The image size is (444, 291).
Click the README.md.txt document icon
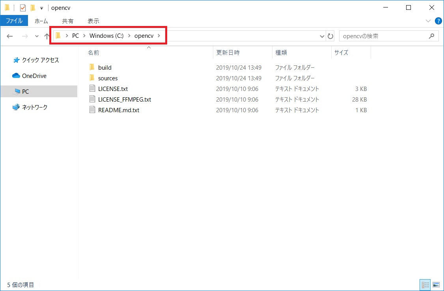tap(92, 109)
